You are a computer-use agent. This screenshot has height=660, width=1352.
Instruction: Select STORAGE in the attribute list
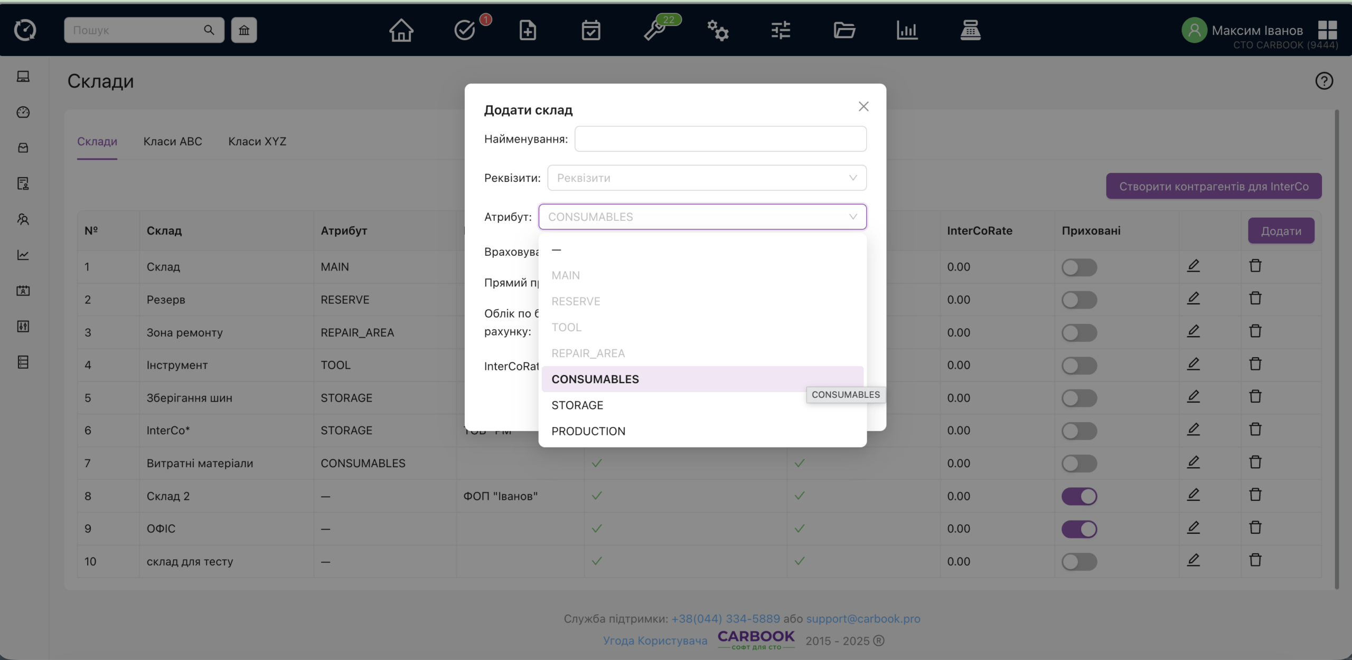pyautogui.click(x=577, y=405)
